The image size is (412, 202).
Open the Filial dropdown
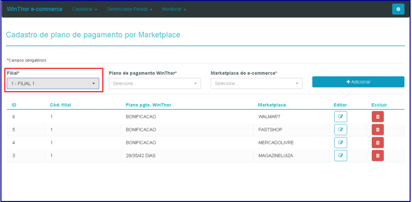click(53, 83)
